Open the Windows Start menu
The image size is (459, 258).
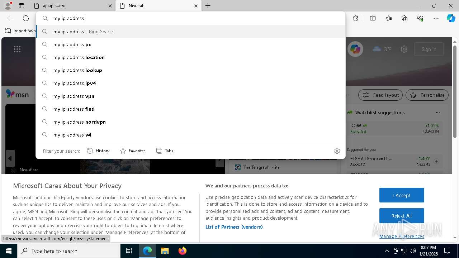(9, 251)
